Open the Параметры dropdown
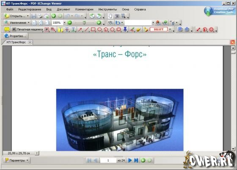The image size is (237, 170). pyautogui.click(x=17, y=160)
